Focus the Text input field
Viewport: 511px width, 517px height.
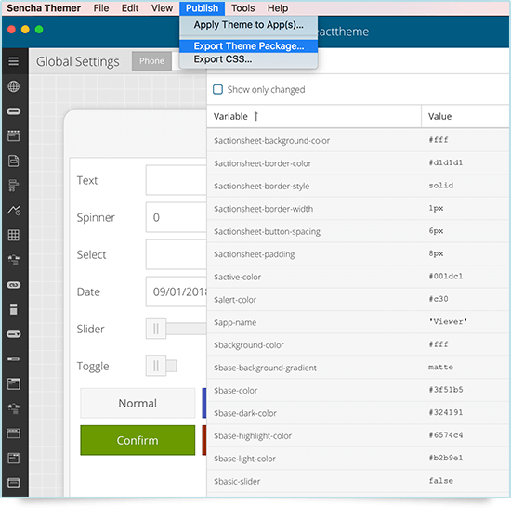pyautogui.click(x=177, y=180)
